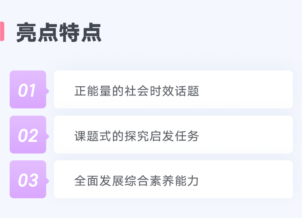Open the 正能量的社会时效话题 card

173,89
